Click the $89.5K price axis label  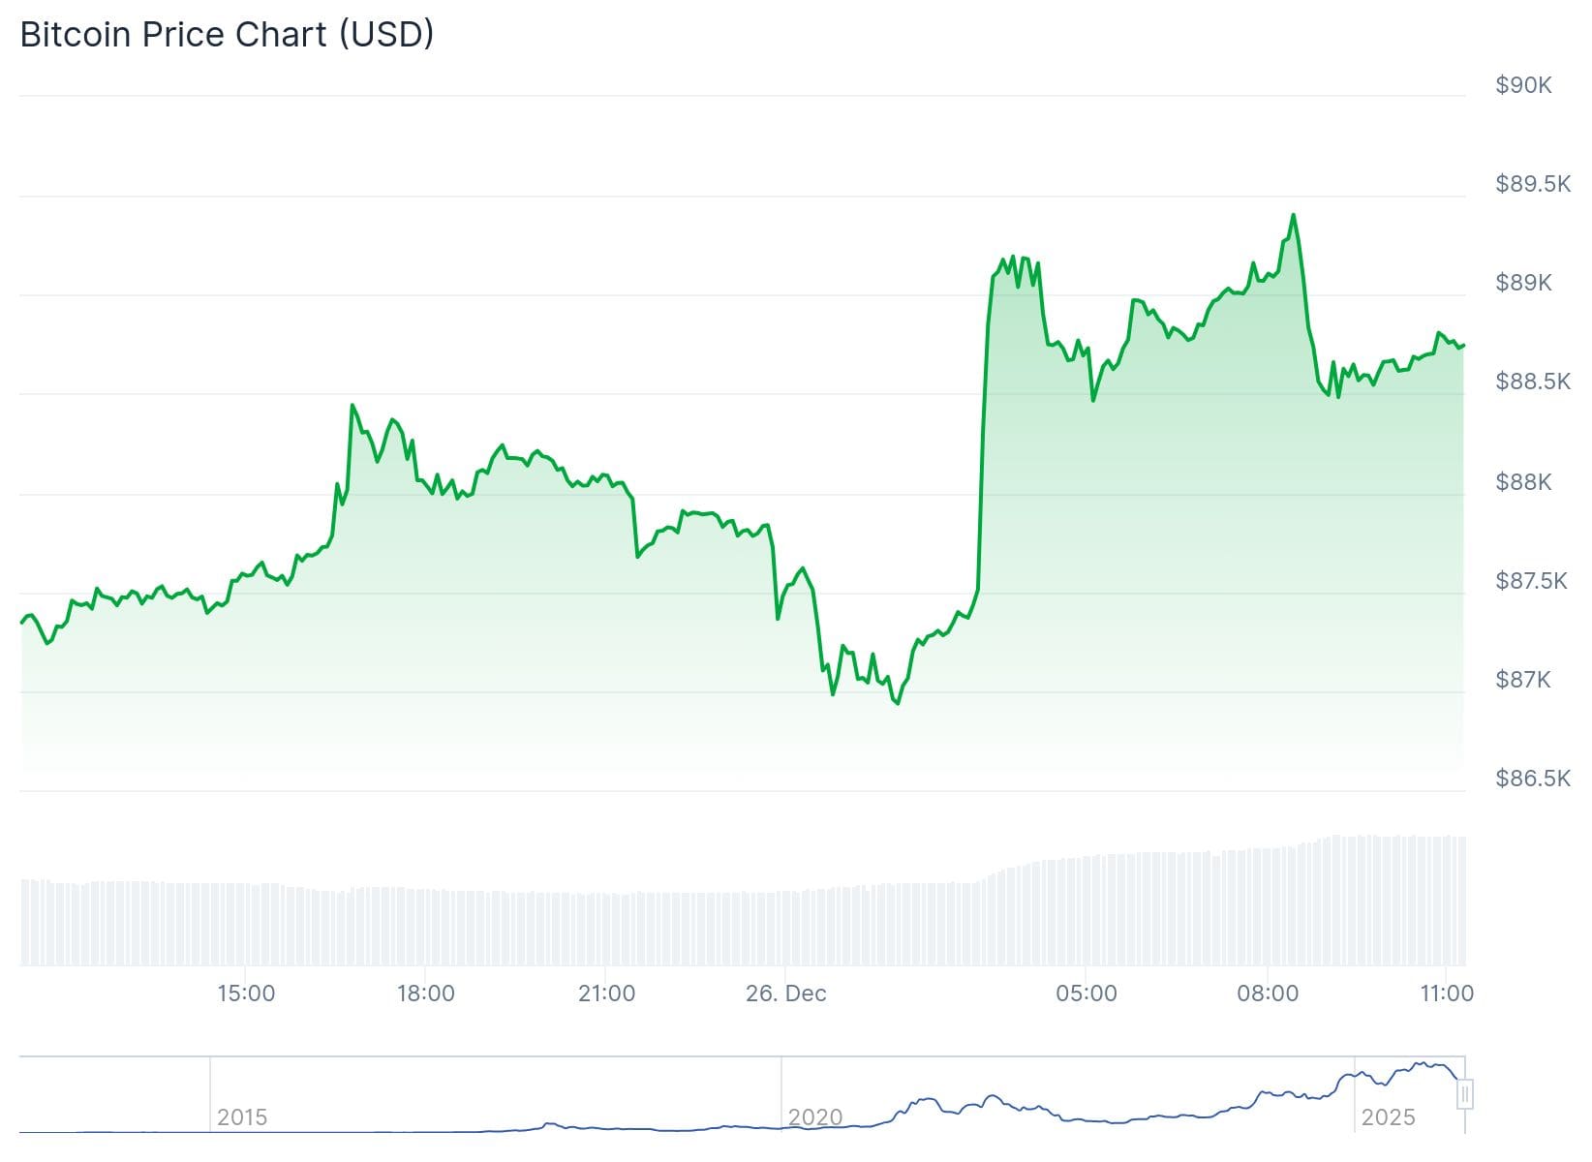1532,184
